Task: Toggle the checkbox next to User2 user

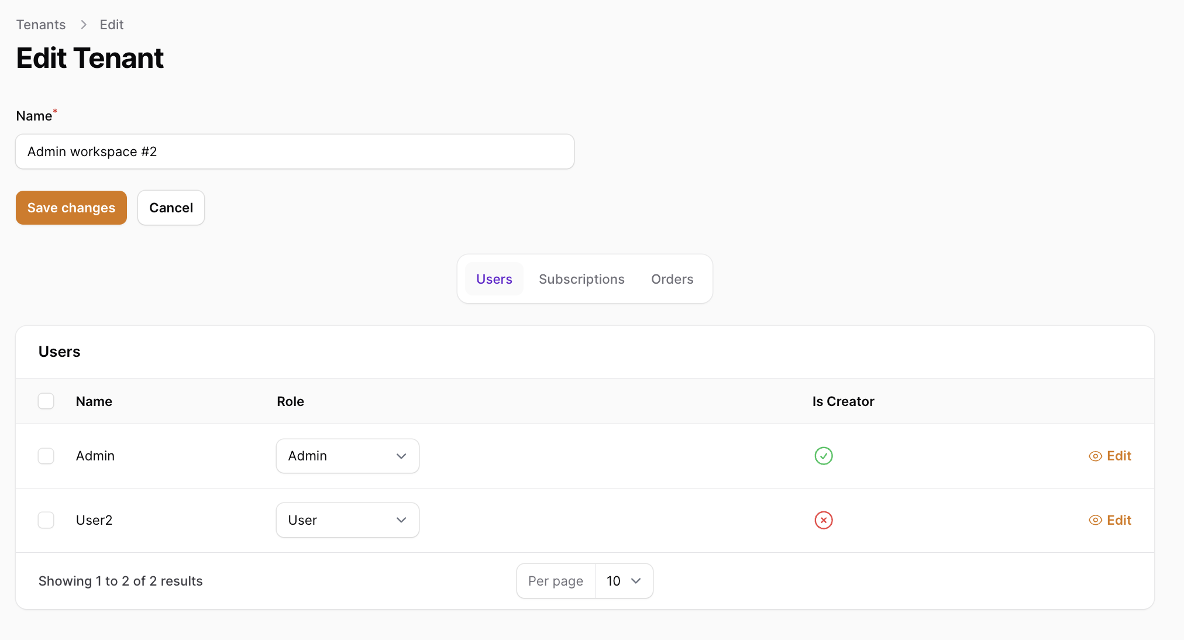Action: [46, 519]
